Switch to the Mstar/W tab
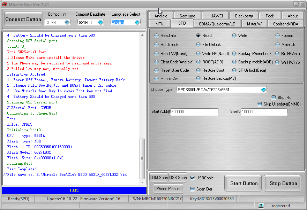The image size is (307, 210). coord(254,24)
